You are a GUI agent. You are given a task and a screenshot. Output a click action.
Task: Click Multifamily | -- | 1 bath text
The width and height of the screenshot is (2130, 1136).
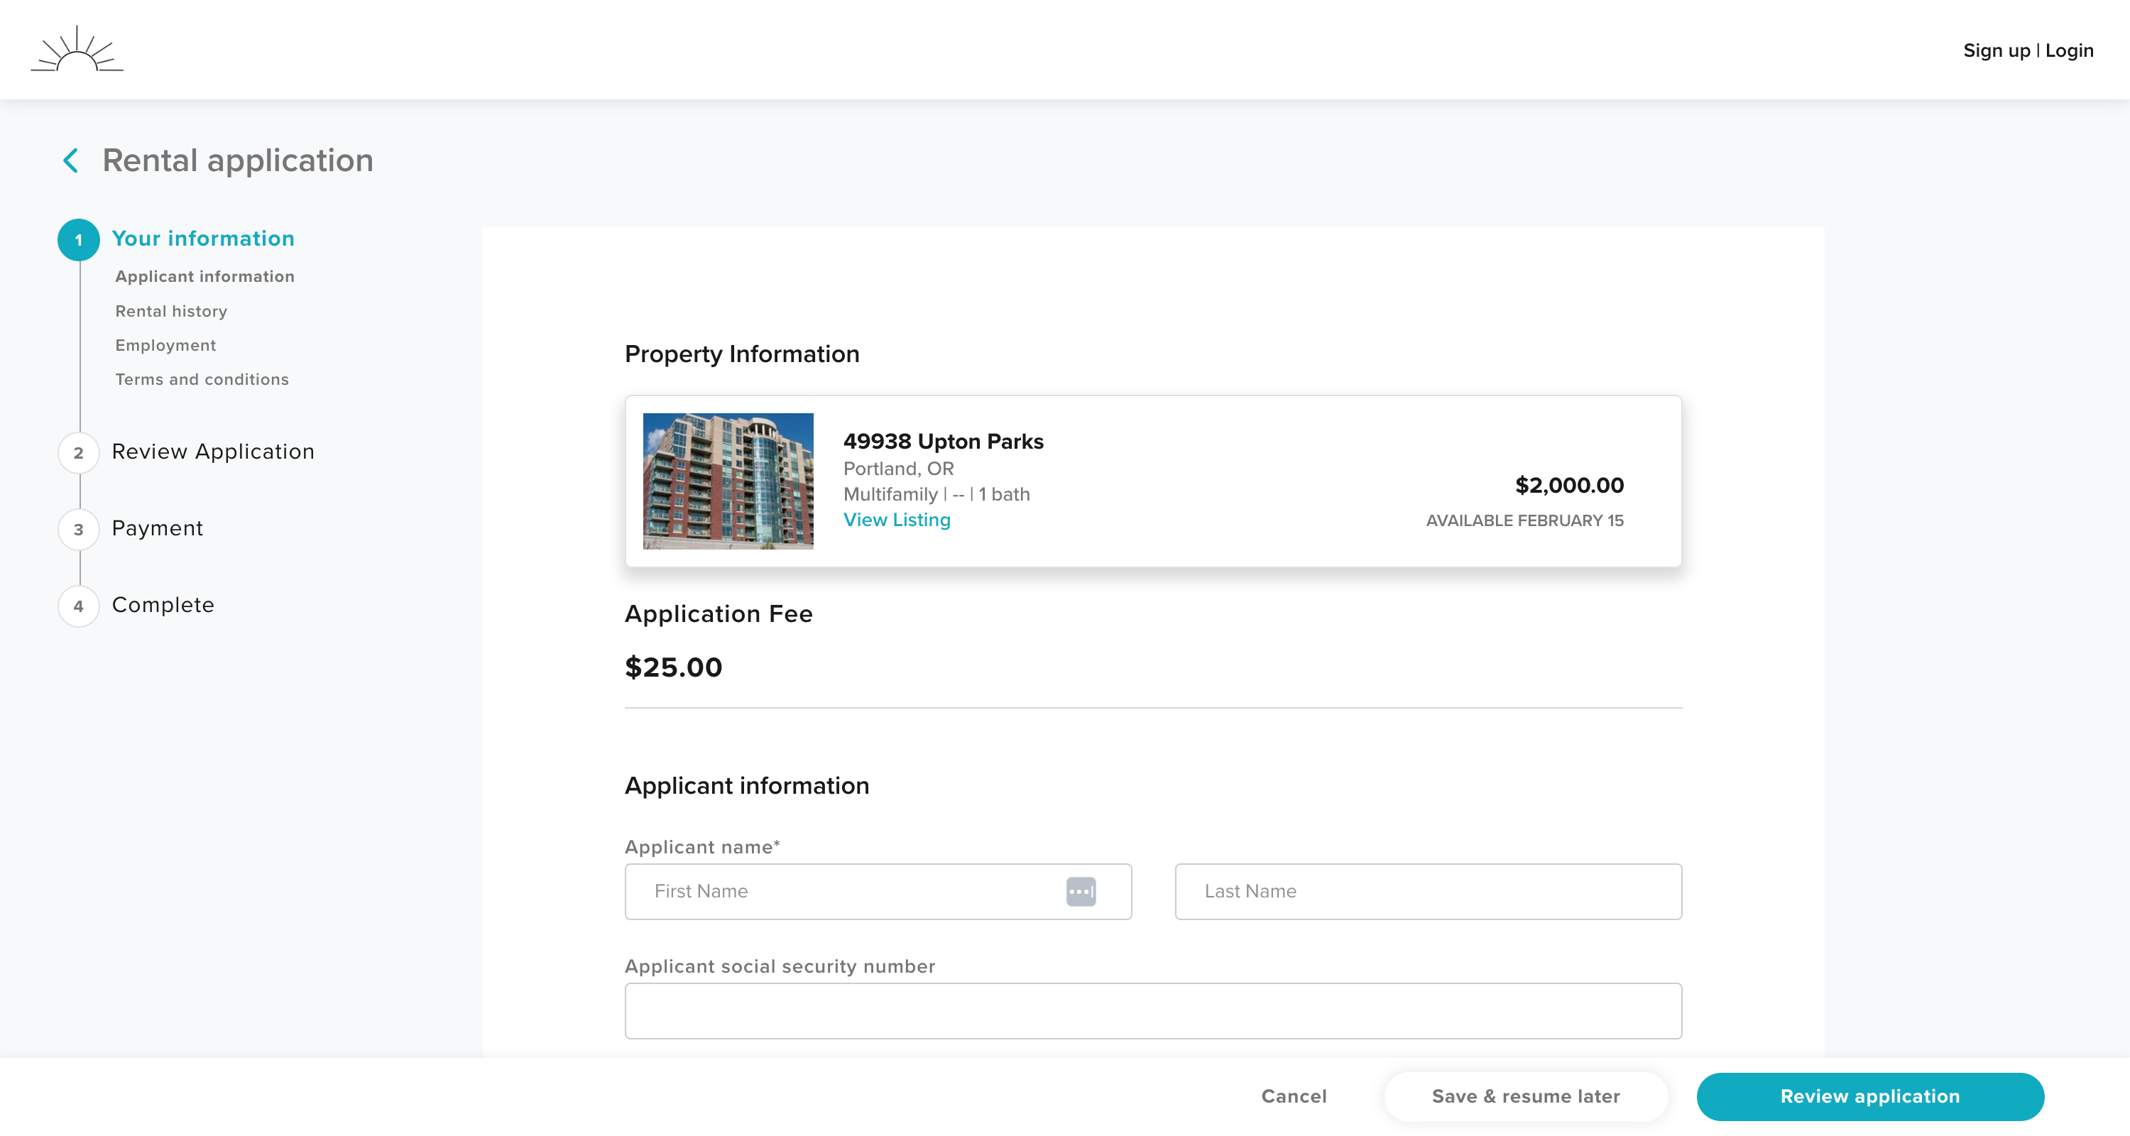pyautogui.click(x=936, y=493)
